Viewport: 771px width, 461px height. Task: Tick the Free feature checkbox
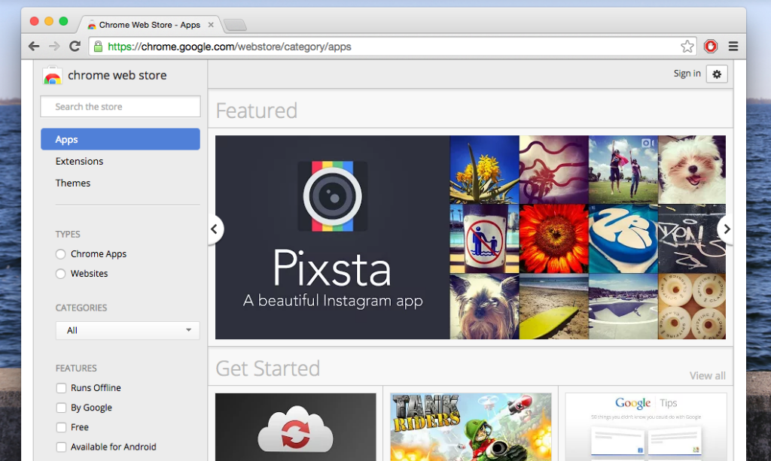tap(61, 427)
